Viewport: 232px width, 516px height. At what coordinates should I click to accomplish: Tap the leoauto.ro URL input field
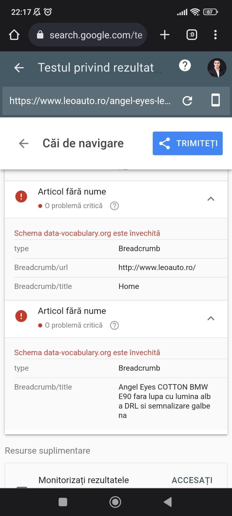[x=90, y=101]
